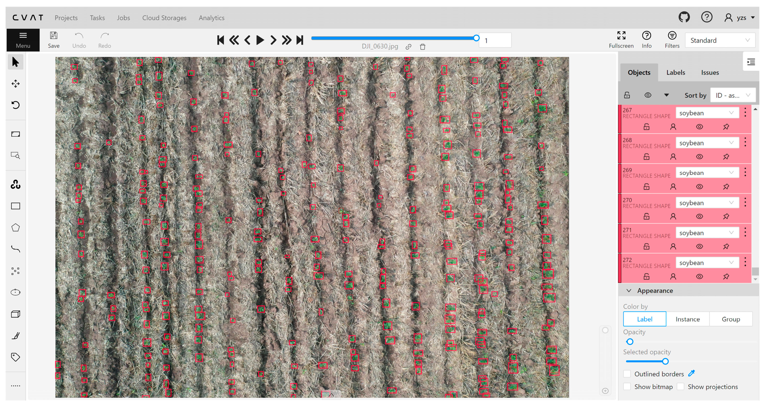Viewport: 767px width, 406px height.
Task: Hide object 268 with eye icon
Action: click(x=699, y=157)
